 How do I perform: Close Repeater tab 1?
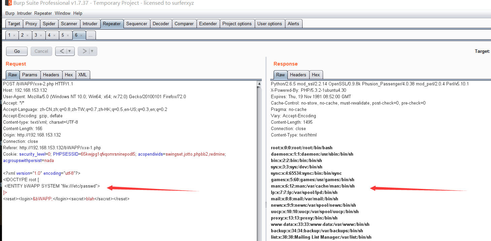point(14,35)
